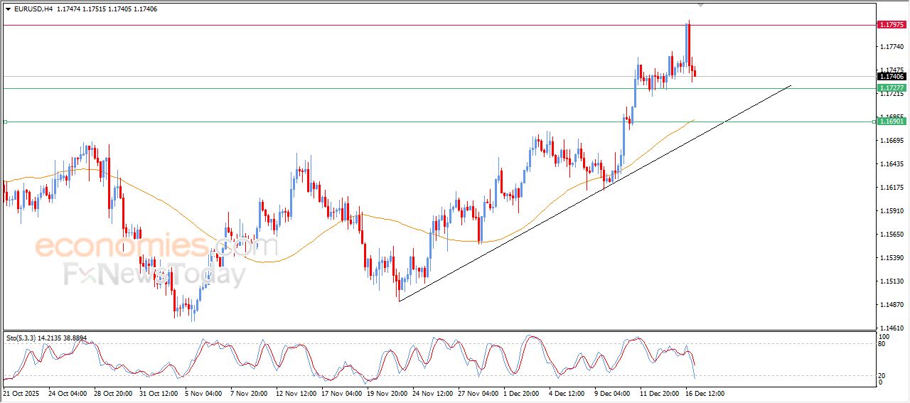Click the economies.com watermark logo
Screen dimensions: 910x403
[x=156, y=247]
